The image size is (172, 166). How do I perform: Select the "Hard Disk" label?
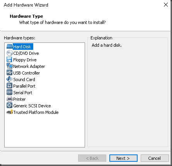[x=22, y=47]
